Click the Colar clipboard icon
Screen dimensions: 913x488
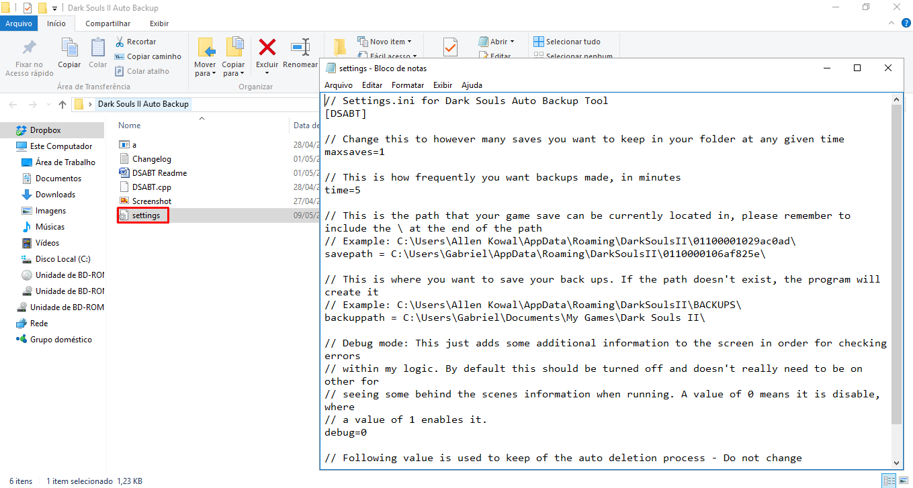(98, 47)
